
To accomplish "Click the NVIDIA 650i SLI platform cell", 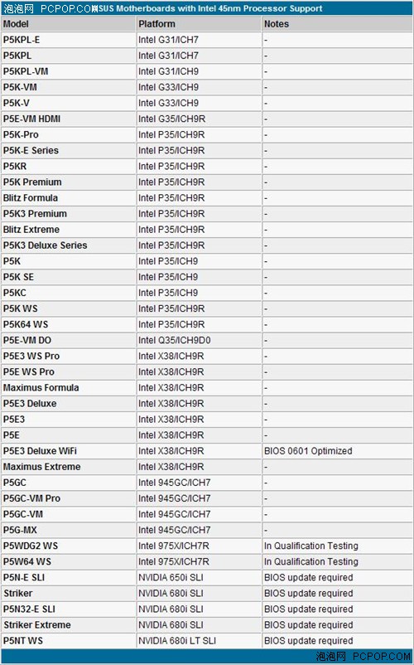I will [199, 577].
